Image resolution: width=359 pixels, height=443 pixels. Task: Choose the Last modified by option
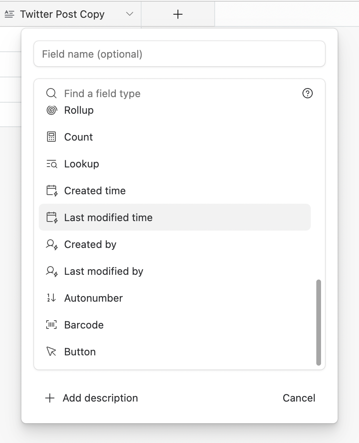pyautogui.click(x=104, y=272)
